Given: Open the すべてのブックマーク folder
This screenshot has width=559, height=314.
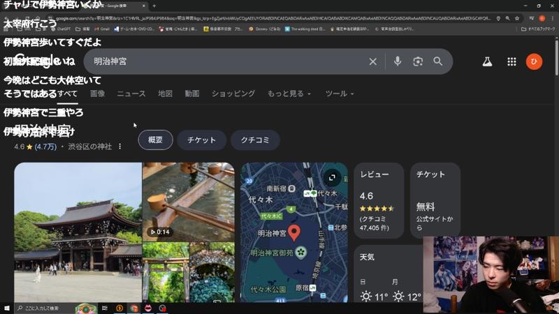Looking at the screenshot, I should click(x=538, y=29).
